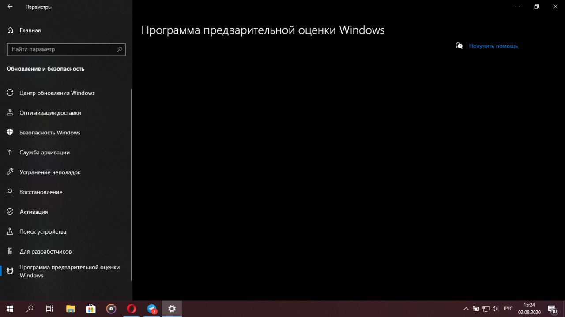
Task: Go back with the arrow icon
Action: [10, 7]
